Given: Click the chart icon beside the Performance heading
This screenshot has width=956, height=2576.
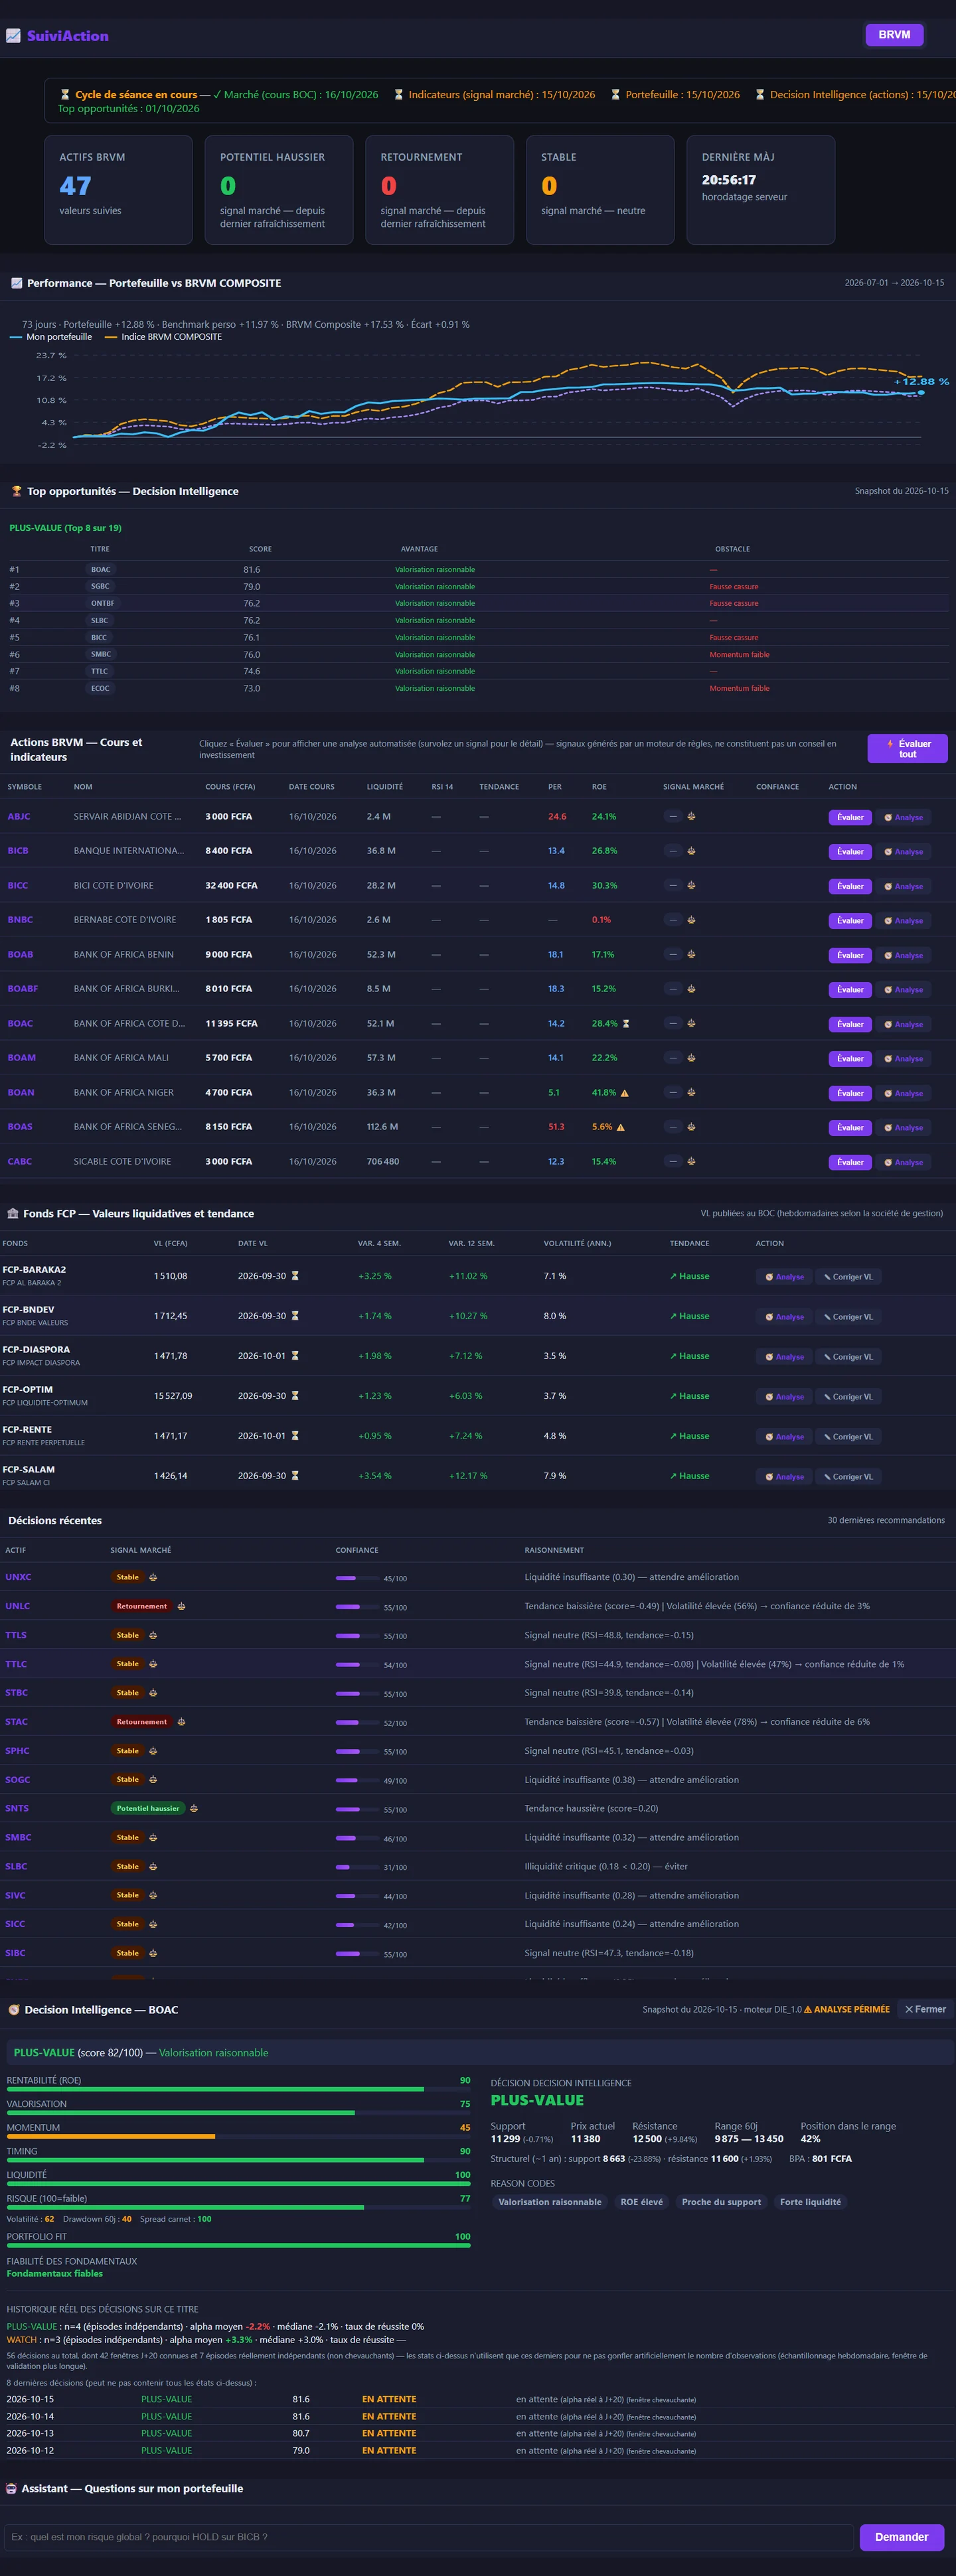Looking at the screenshot, I should tap(16, 283).
